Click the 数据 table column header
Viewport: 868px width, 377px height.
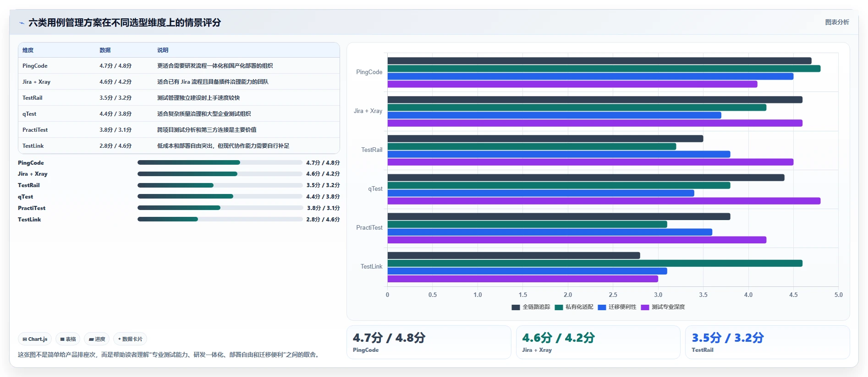coord(105,50)
